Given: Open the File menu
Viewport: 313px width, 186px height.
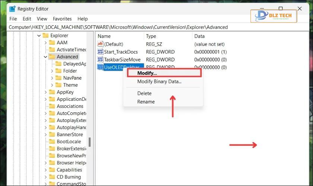Looking at the screenshot, I should tap(13, 19).
